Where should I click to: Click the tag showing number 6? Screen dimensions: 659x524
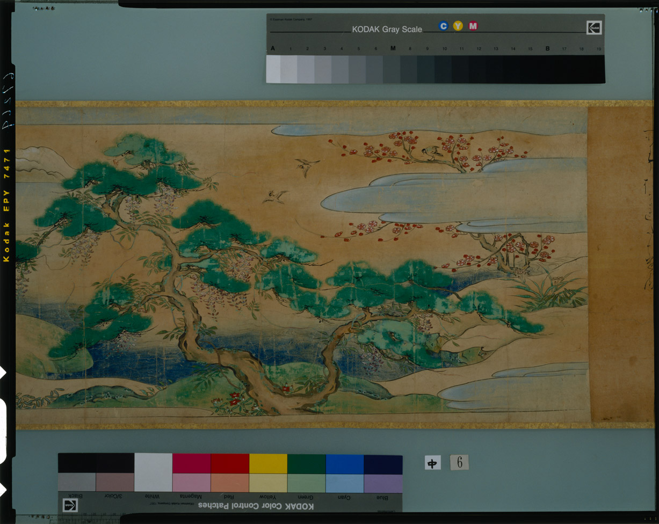459,462
